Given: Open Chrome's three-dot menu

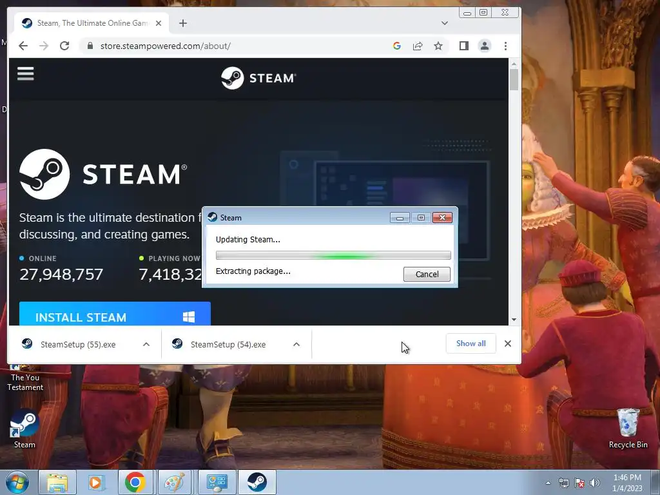Looking at the screenshot, I should click(x=505, y=46).
